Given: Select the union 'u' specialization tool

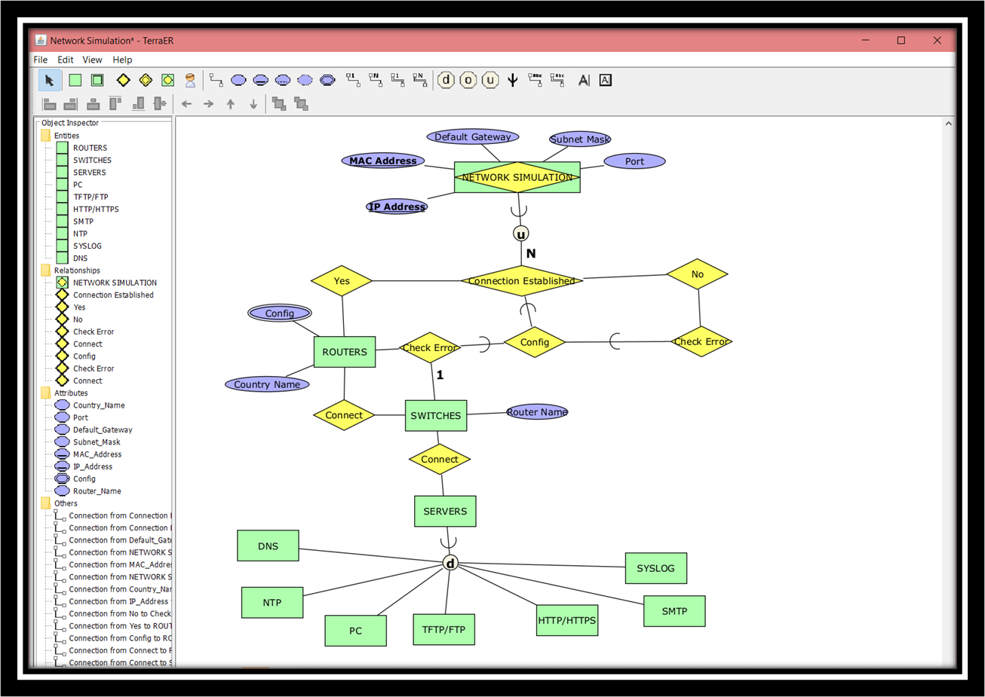Looking at the screenshot, I should pyautogui.click(x=491, y=80).
